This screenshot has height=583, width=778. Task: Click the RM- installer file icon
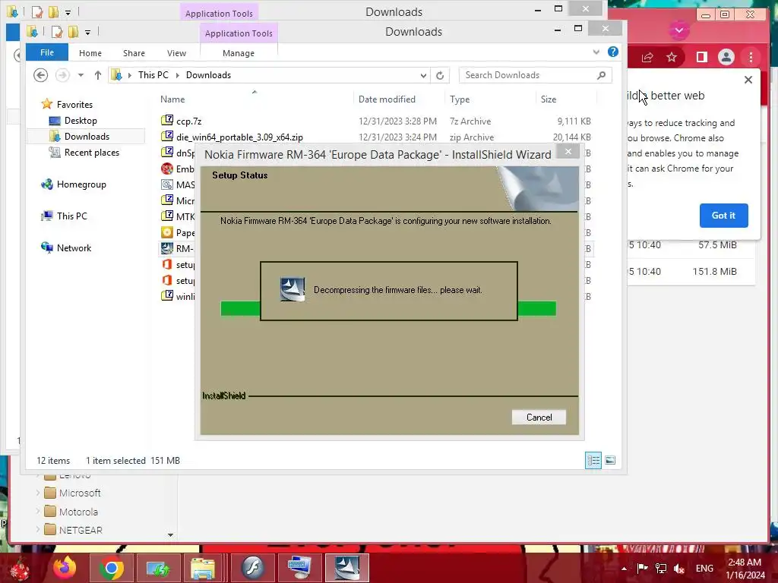pos(167,248)
